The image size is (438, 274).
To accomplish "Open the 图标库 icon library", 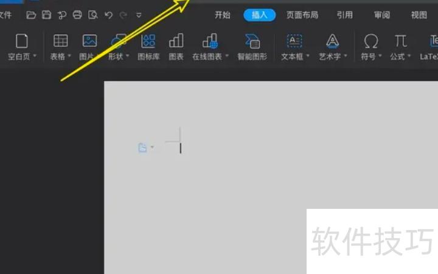I will (148, 41).
